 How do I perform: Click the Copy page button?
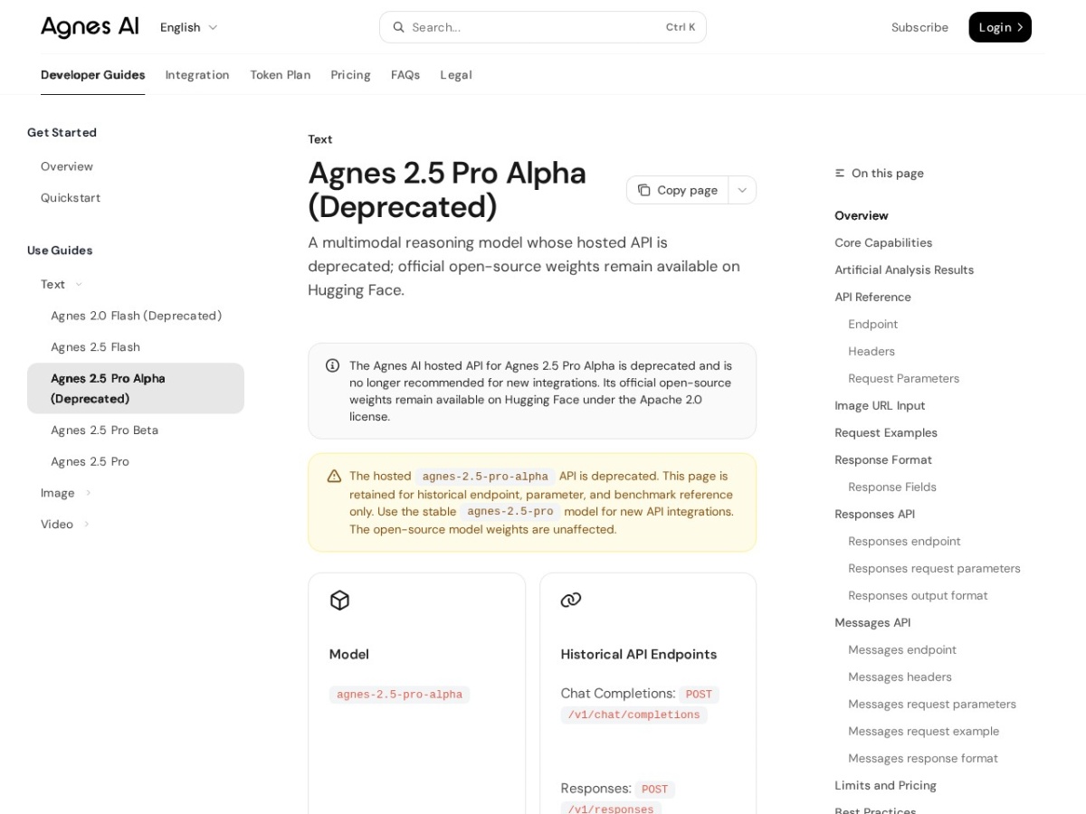coord(678,190)
